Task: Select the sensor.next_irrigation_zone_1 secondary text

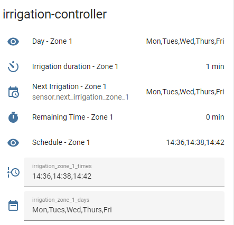Action: pyautogui.click(x=80, y=97)
